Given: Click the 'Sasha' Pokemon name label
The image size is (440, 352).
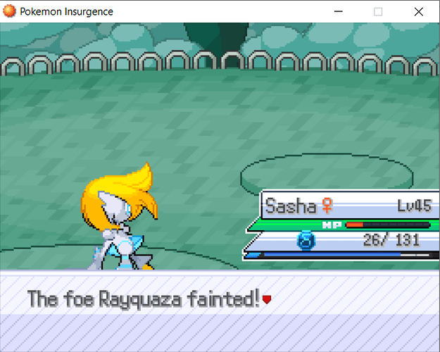Looking at the screenshot, I should [291, 206].
